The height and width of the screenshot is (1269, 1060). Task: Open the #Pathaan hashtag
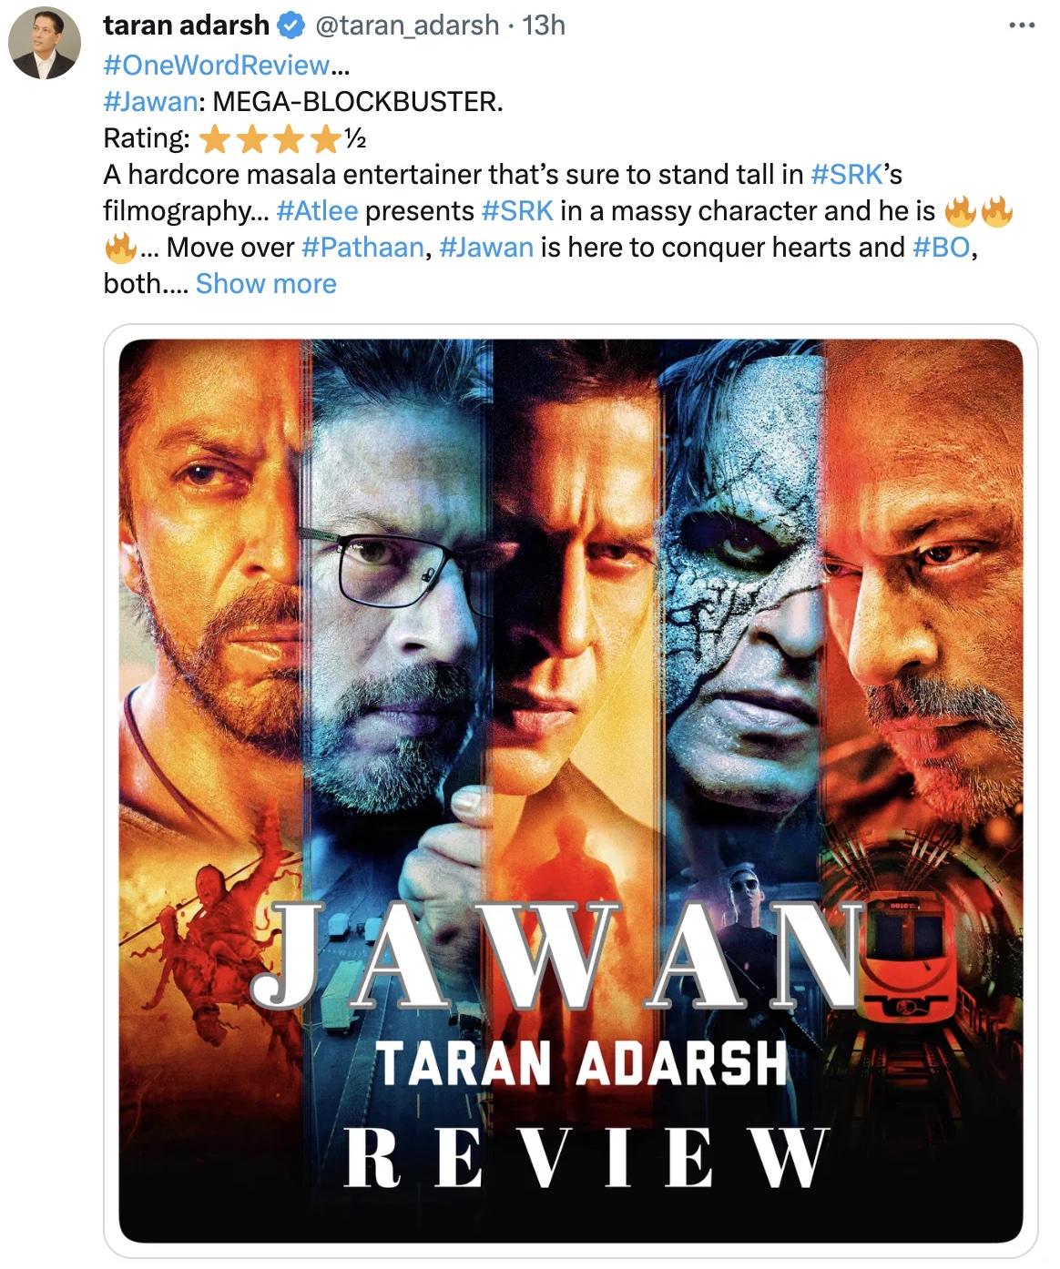coord(362,247)
